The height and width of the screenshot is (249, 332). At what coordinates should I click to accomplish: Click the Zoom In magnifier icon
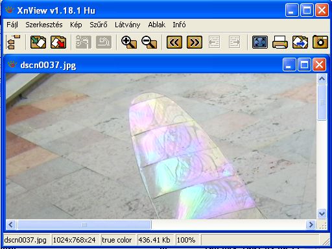point(129,42)
